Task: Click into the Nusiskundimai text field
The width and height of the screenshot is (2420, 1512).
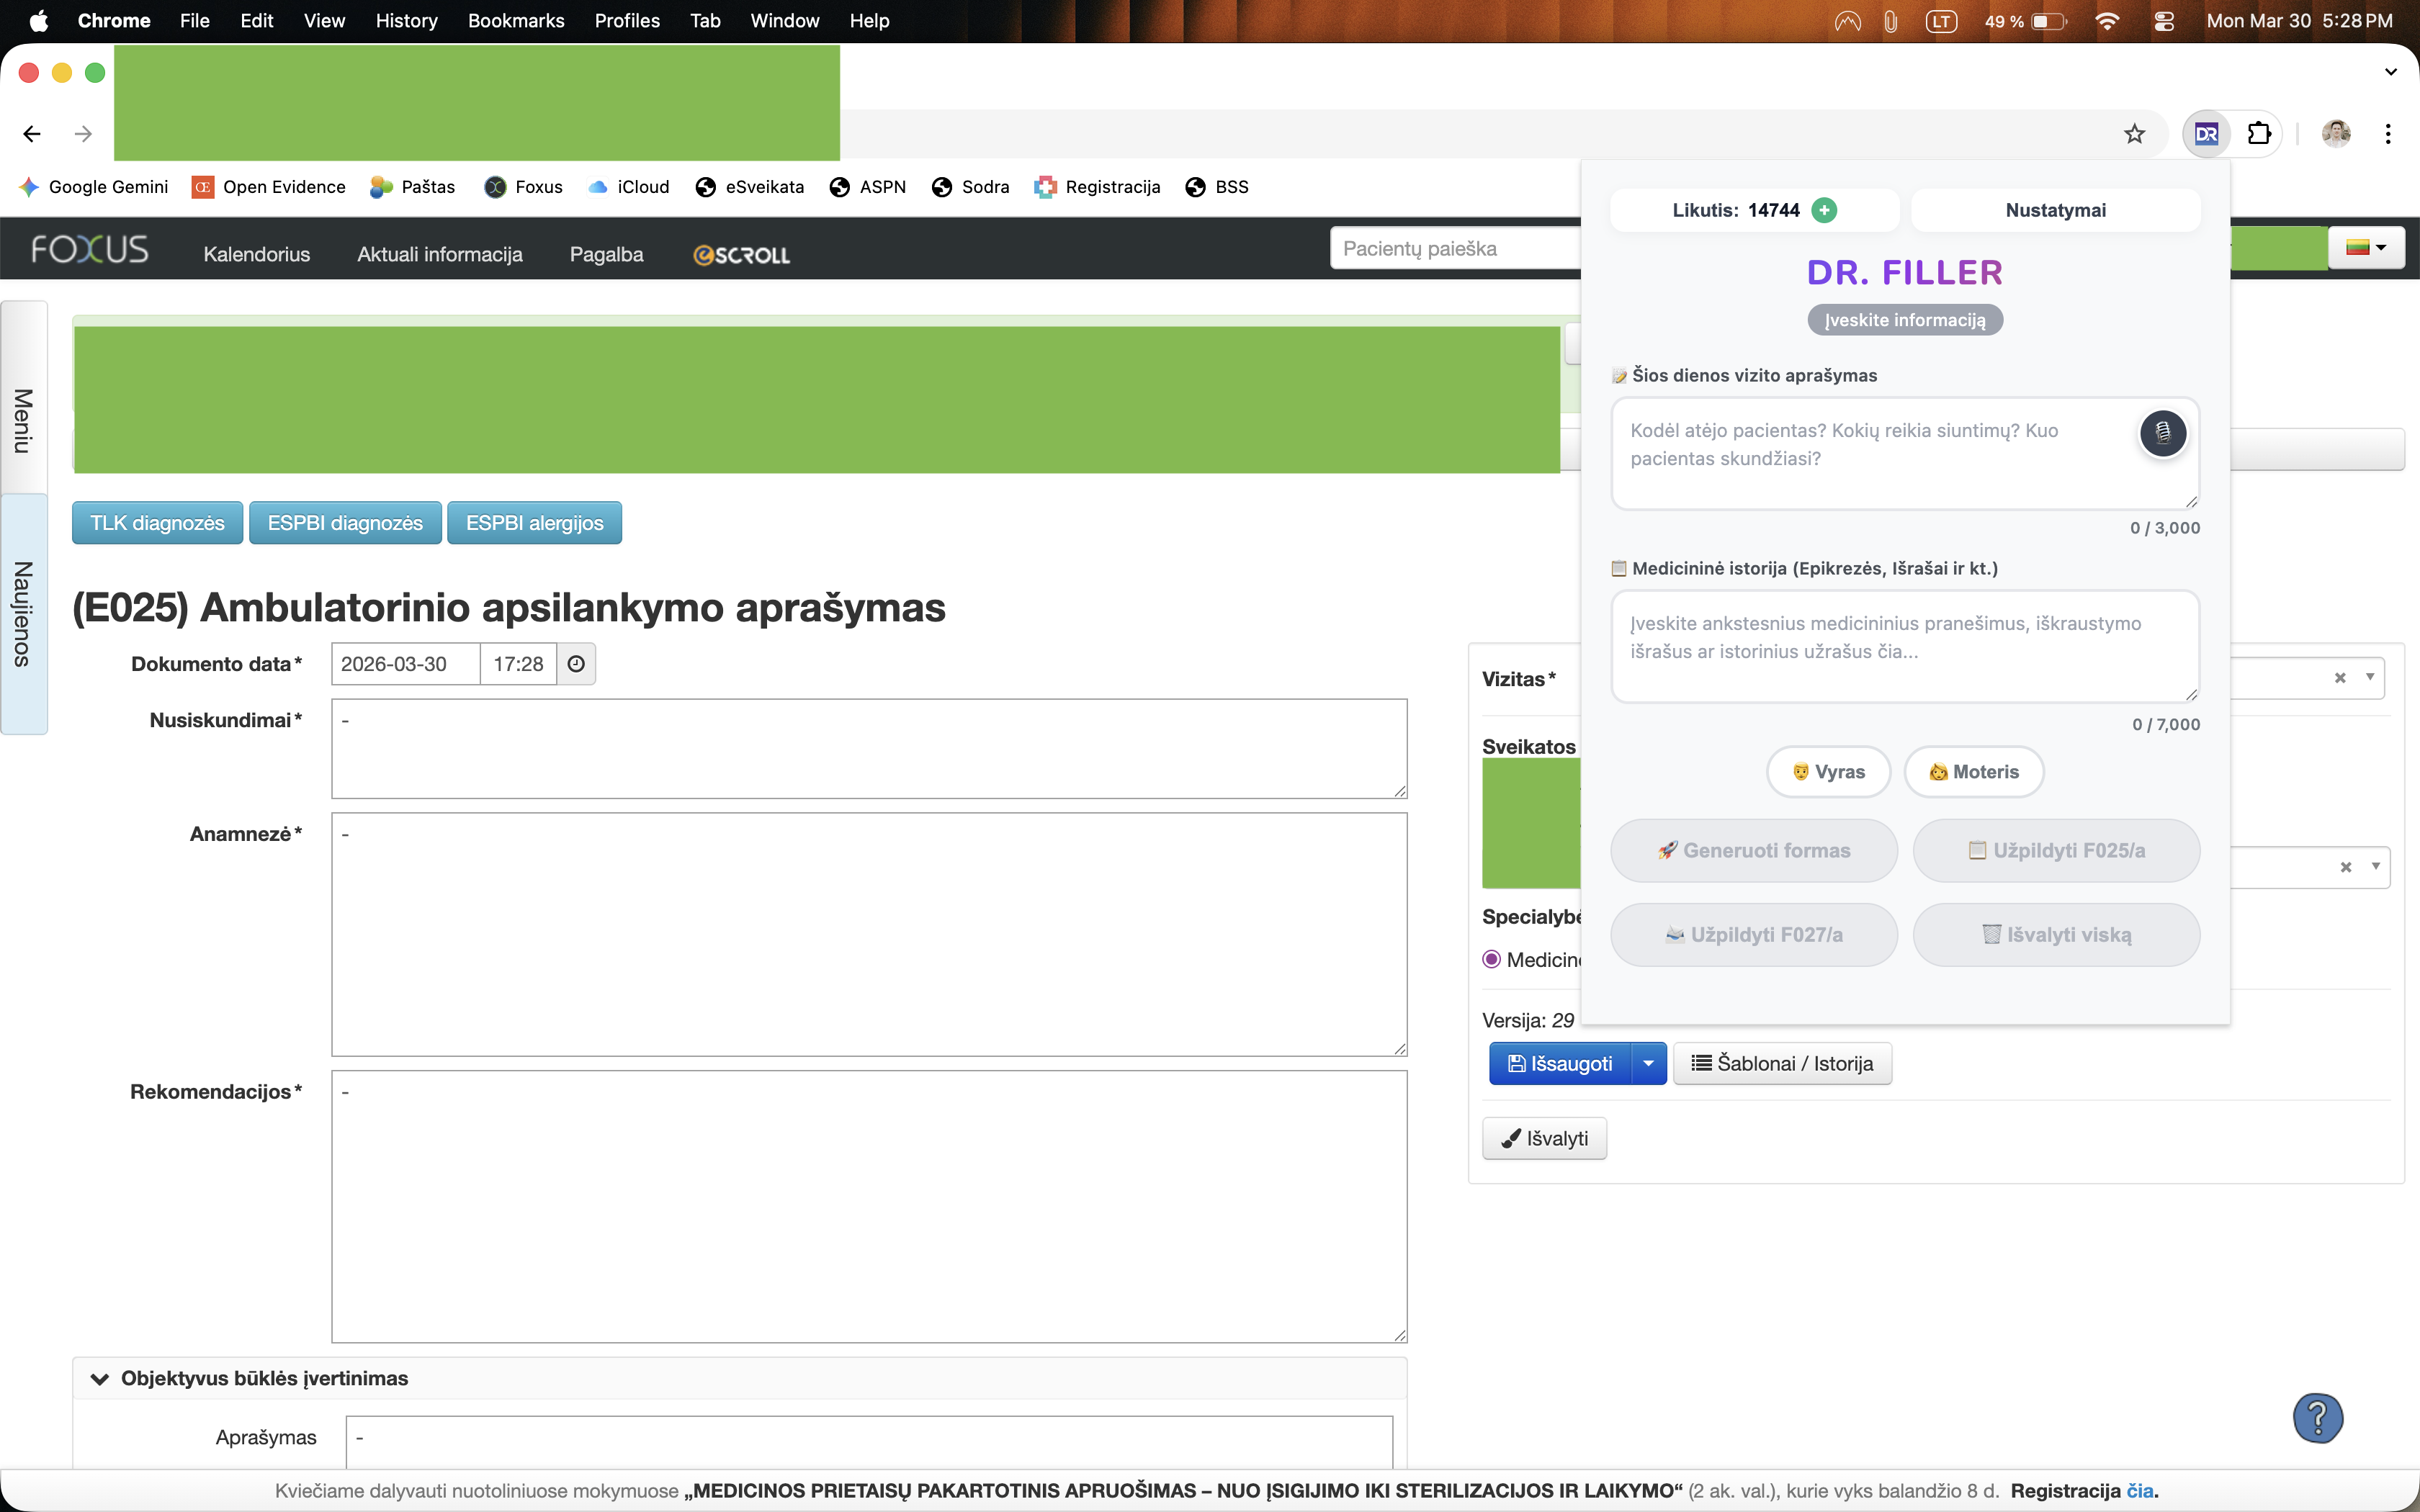Action: pos(868,748)
